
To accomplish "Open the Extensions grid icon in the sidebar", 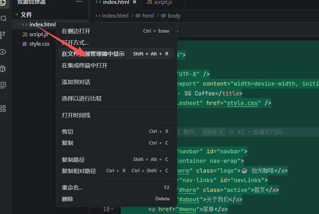I will coord(3,108).
